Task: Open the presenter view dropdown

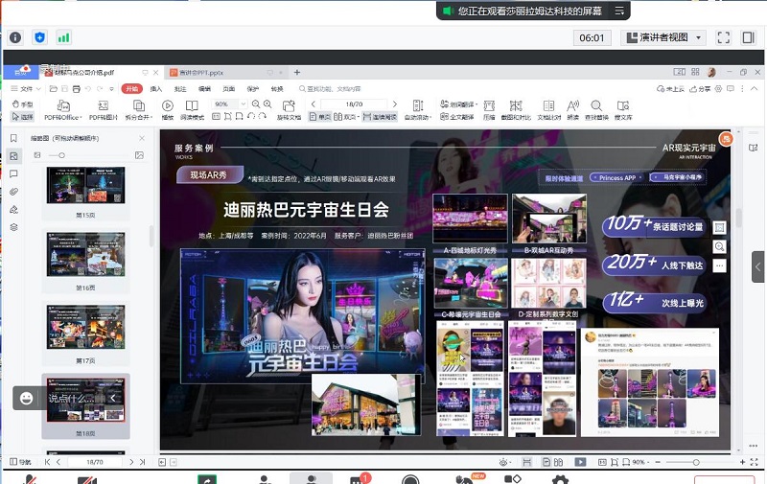Action: tap(663, 37)
